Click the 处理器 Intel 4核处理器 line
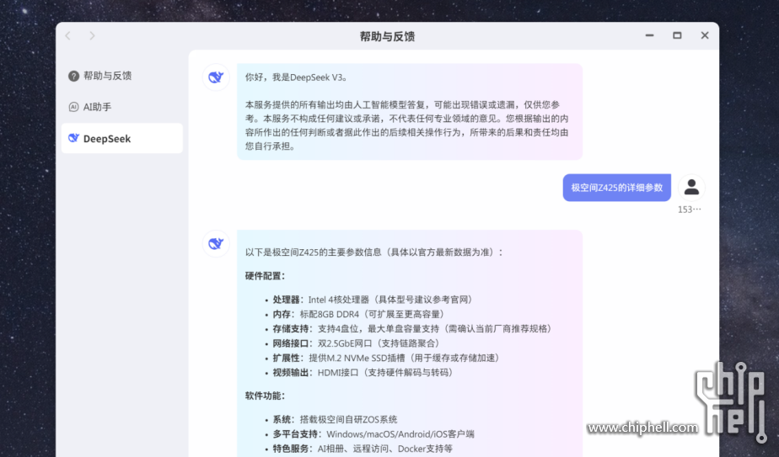 pyautogui.click(x=373, y=300)
